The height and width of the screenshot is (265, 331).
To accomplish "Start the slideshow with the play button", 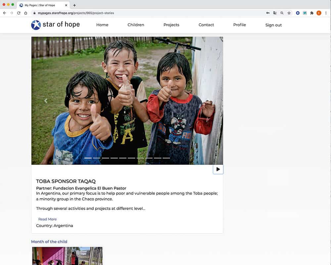I will pyautogui.click(x=218, y=169).
